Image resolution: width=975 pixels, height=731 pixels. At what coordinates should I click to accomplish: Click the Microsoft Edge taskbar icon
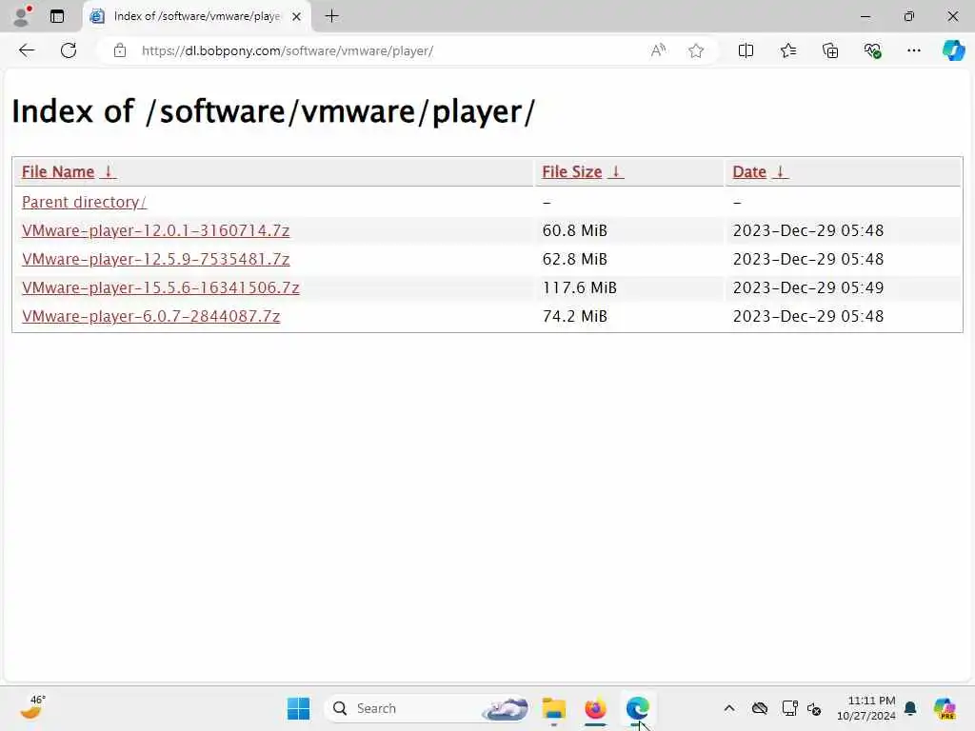[x=637, y=708]
